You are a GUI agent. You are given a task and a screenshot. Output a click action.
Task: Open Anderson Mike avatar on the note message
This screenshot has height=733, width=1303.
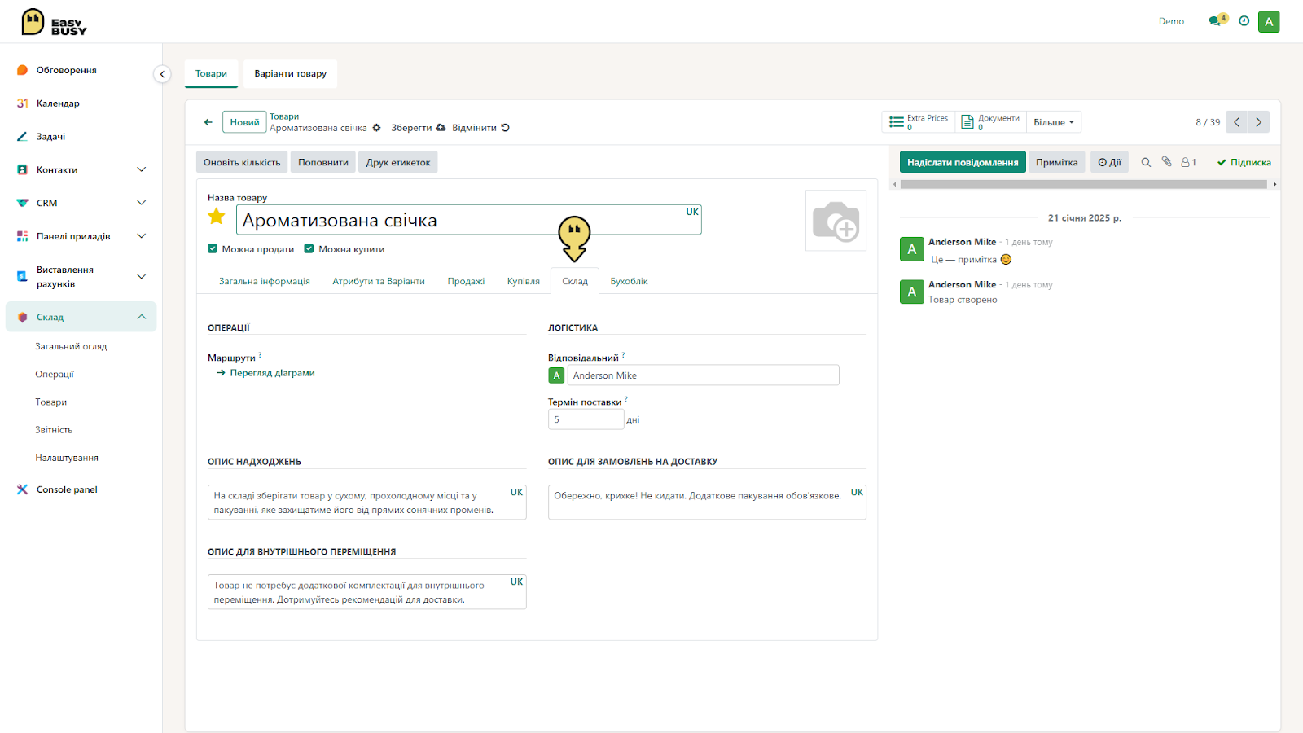[x=912, y=249]
